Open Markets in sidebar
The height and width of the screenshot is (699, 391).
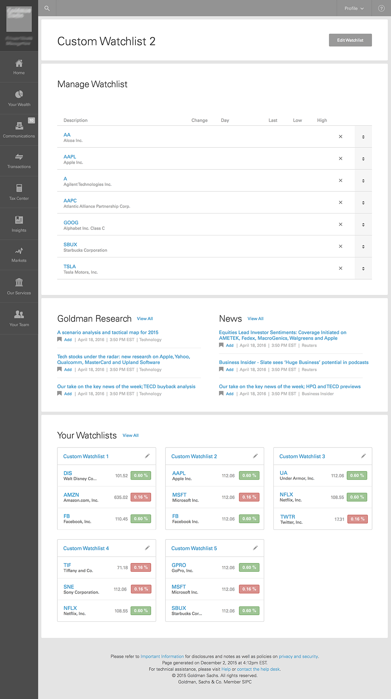19,255
